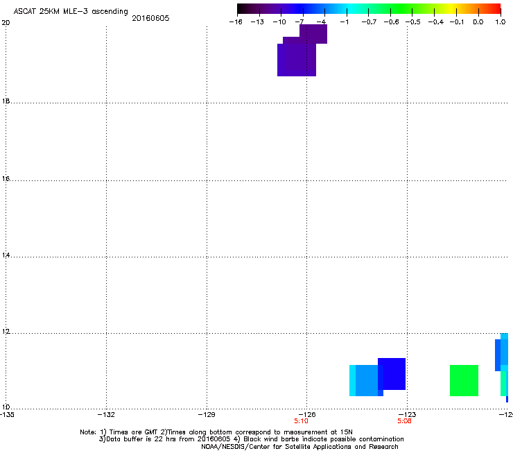Click the latitude label 20
This screenshot has width=513, height=451.
coord(6,23)
